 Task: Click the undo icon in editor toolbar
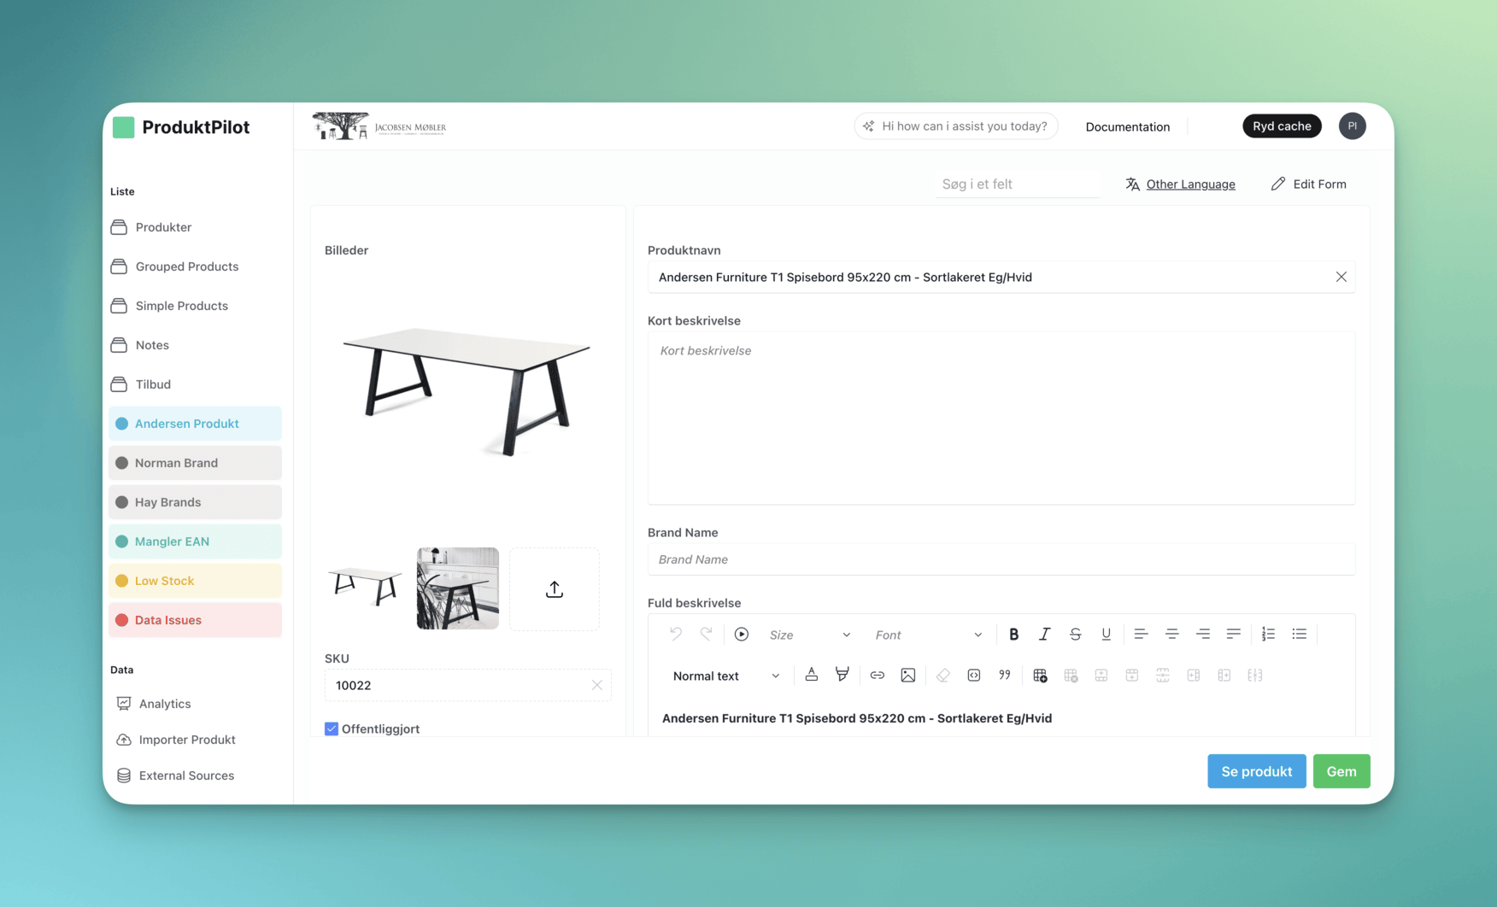point(675,634)
